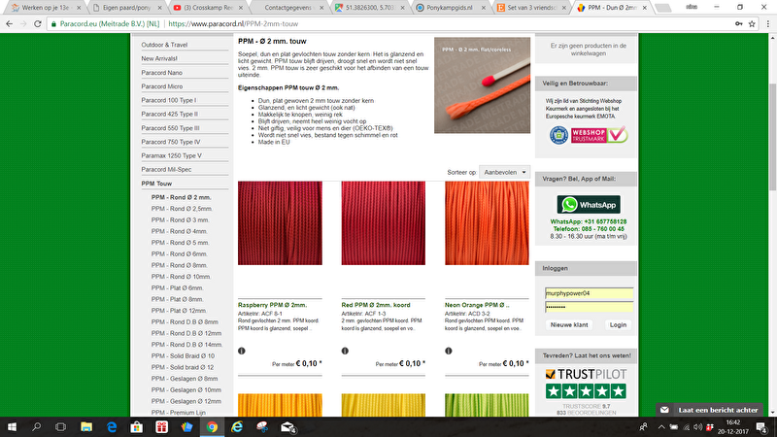Click the username field with murphypower04
The image size is (777, 437).
(589, 293)
